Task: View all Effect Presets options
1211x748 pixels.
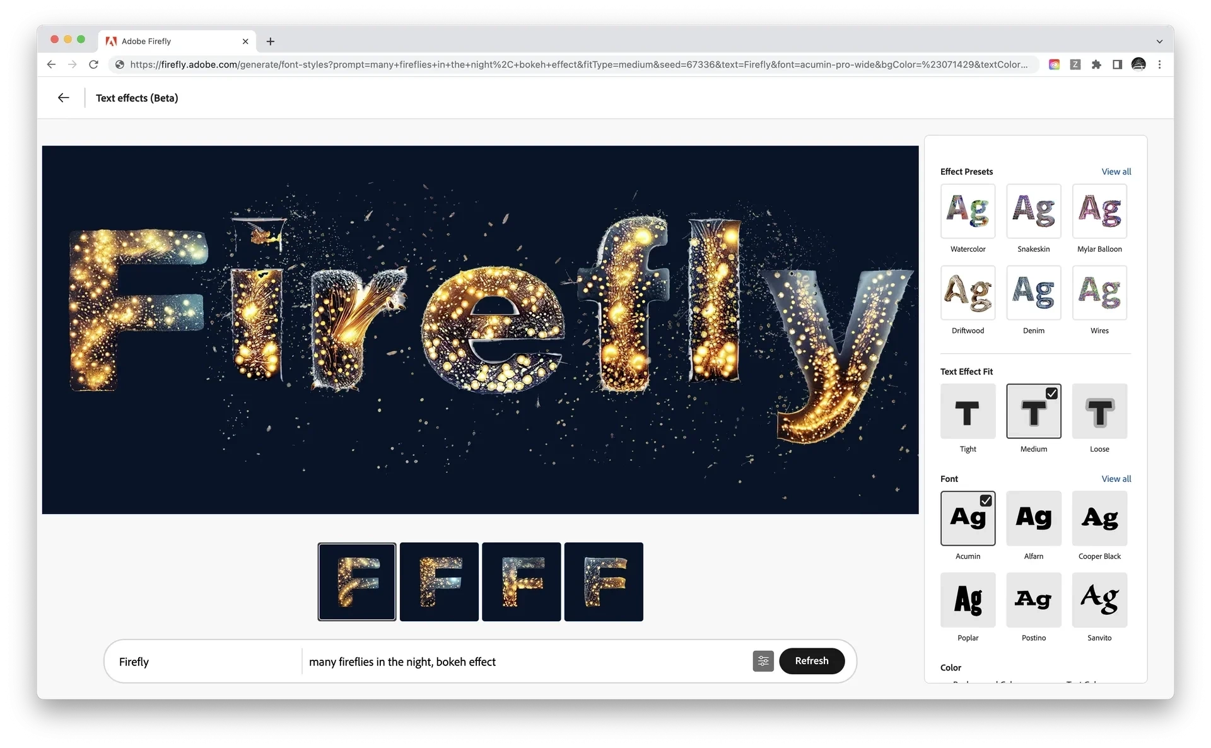Action: tap(1116, 171)
